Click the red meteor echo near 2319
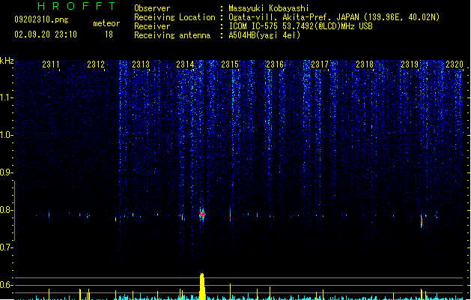The height and width of the screenshot is (300, 471). (x=422, y=221)
